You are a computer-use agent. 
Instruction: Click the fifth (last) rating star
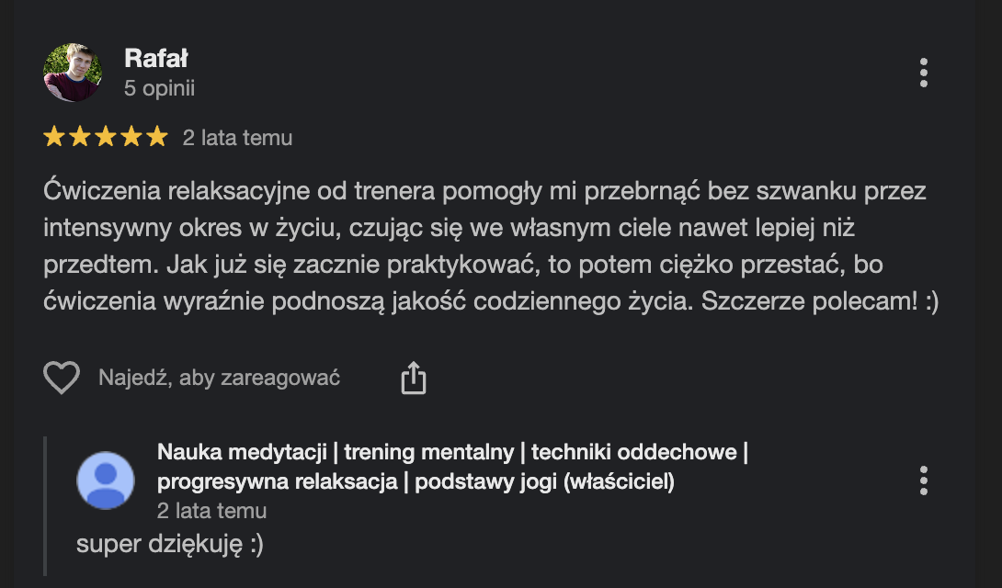(x=157, y=138)
